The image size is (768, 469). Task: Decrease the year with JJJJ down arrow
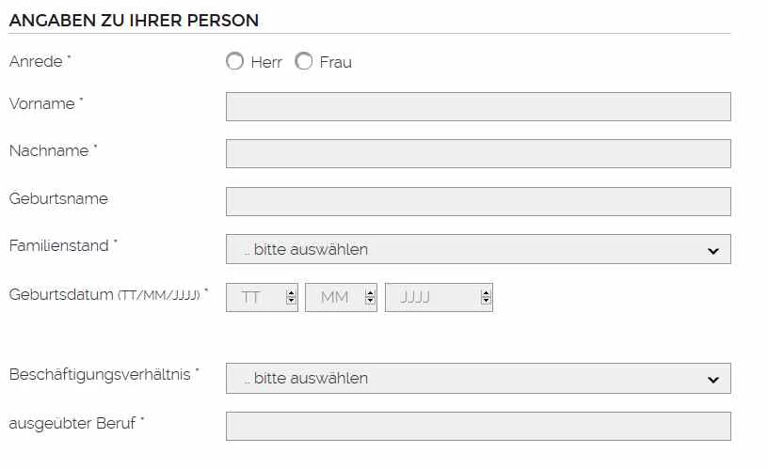(x=486, y=300)
